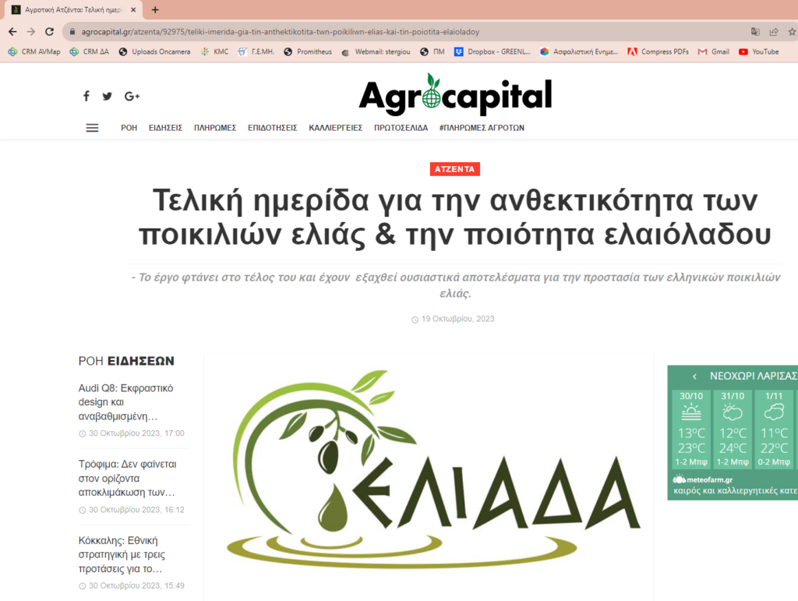Click the Agrocapital logo
798x601 pixels.
[x=455, y=95]
